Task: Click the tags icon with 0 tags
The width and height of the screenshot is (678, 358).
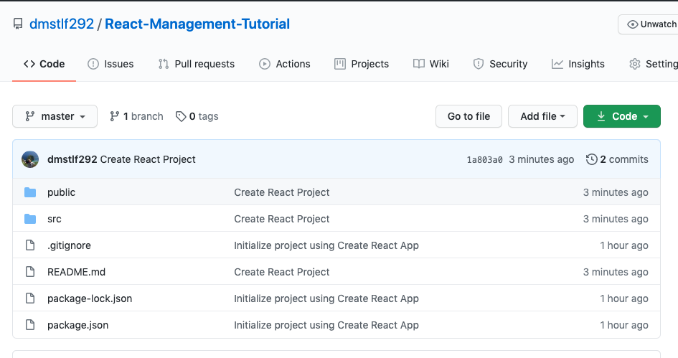Action: click(182, 116)
